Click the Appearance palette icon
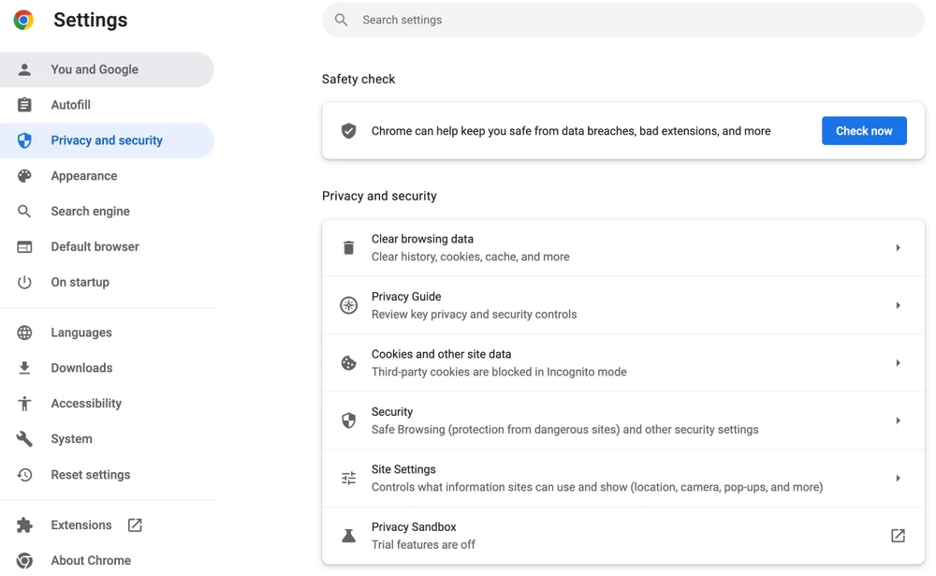 pyautogui.click(x=24, y=176)
